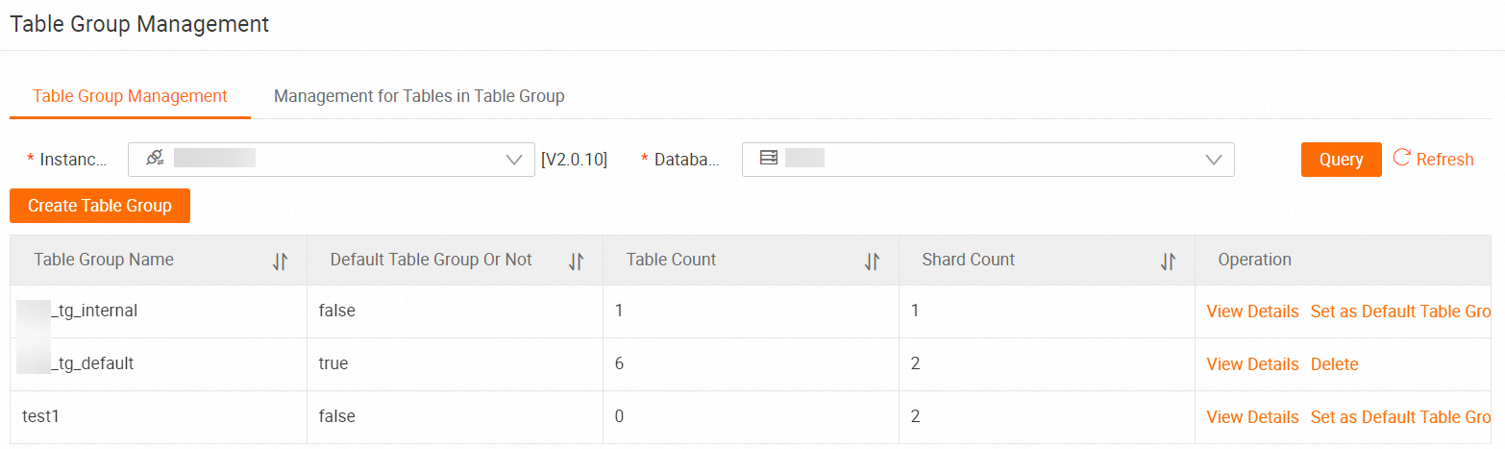The image size is (1505, 449).
Task: View Details of tg_internal table group
Action: pyautogui.click(x=1252, y=312)
